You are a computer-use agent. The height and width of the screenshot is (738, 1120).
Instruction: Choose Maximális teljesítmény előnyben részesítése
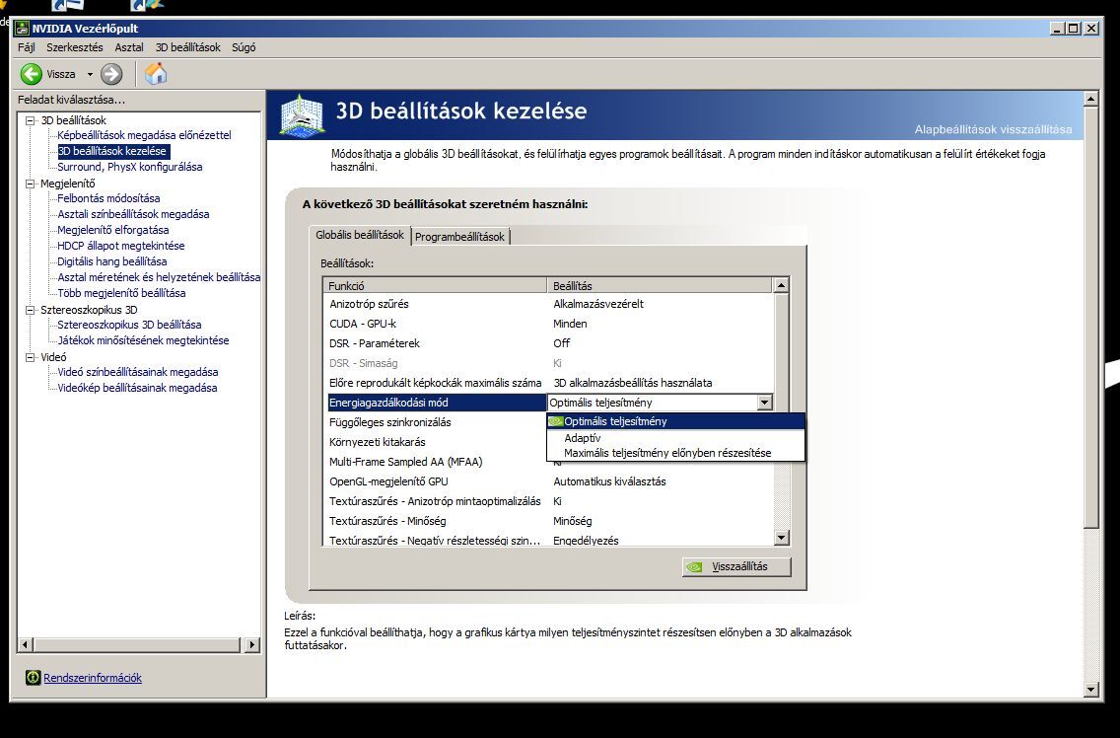675,453
